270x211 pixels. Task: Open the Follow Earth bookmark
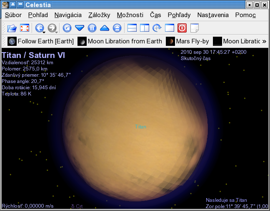[41, 41]
